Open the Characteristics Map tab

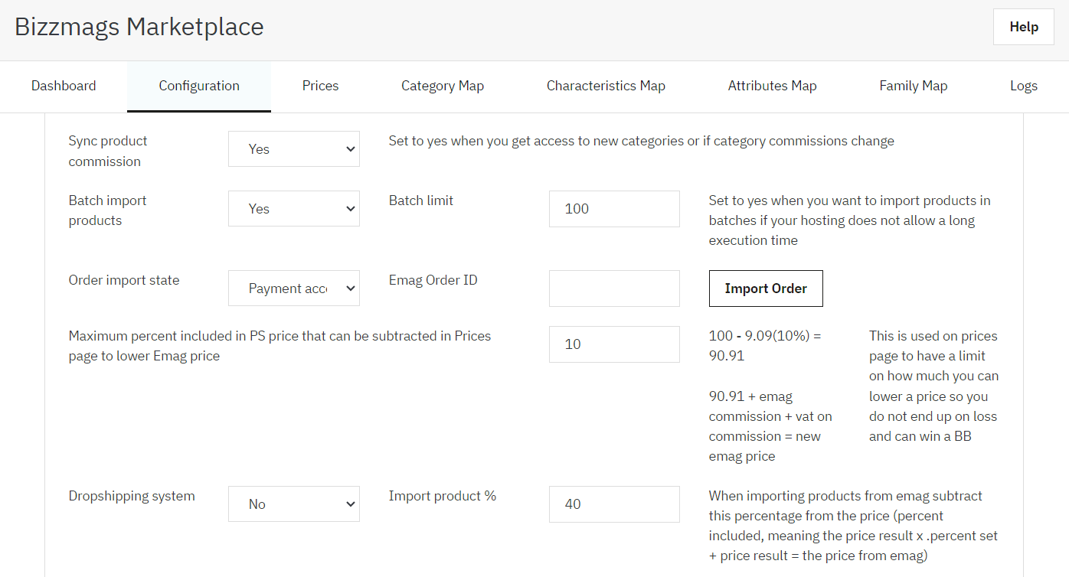[x=606, y=86]
